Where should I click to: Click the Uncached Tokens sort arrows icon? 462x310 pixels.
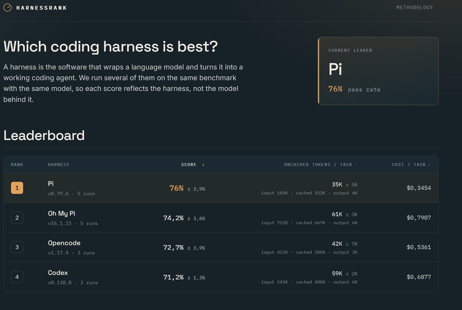click(x=356, y=165)
